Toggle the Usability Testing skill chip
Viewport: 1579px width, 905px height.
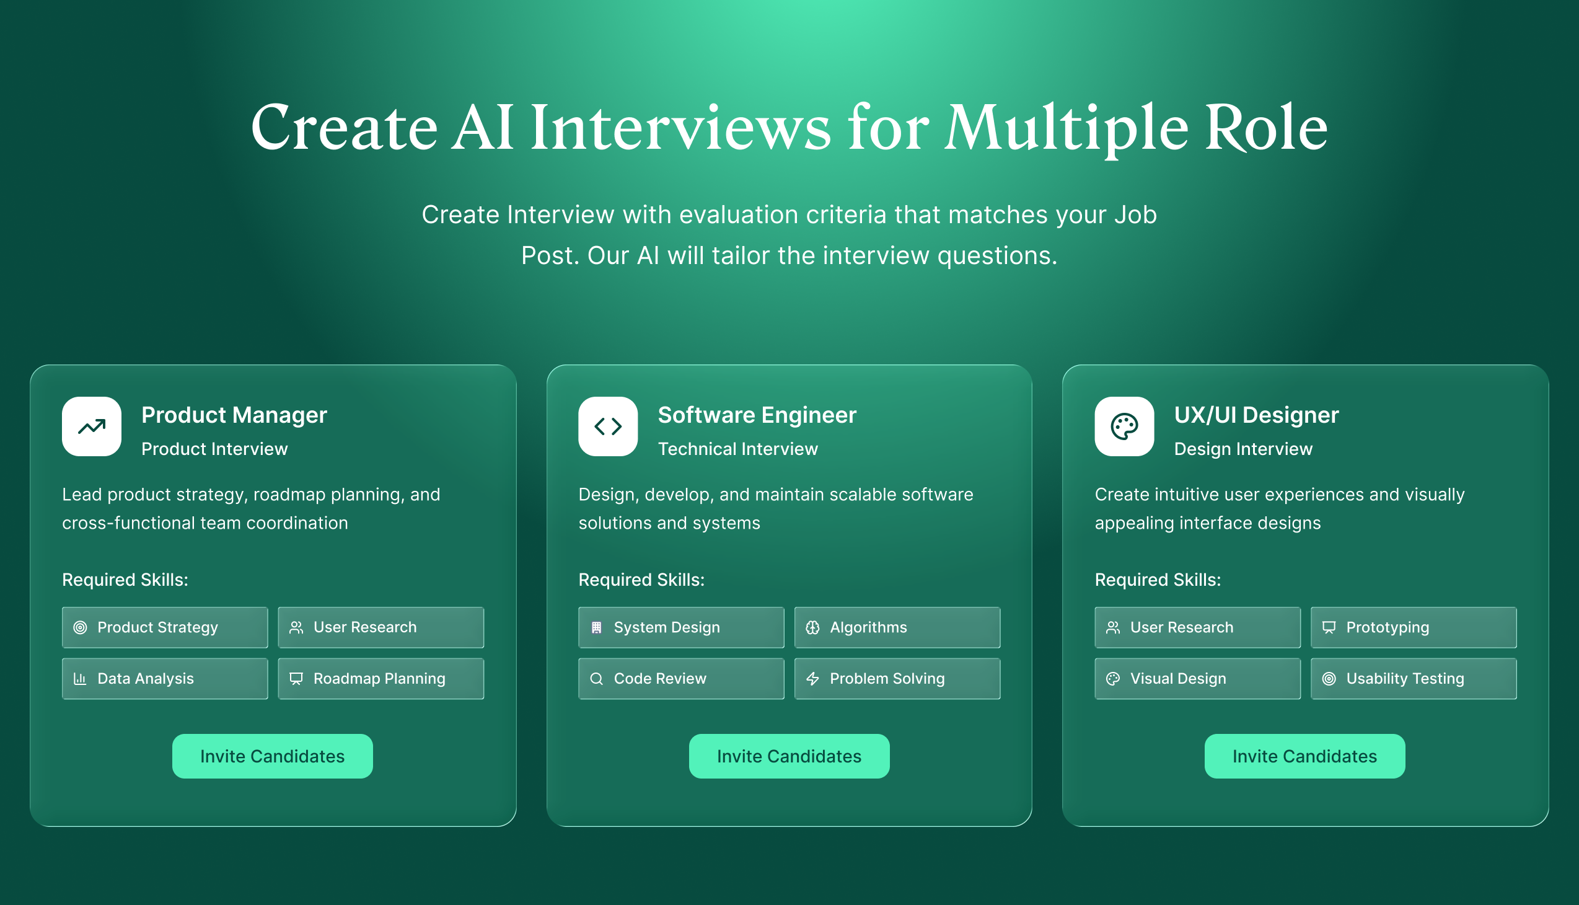tap(1413, 678)
